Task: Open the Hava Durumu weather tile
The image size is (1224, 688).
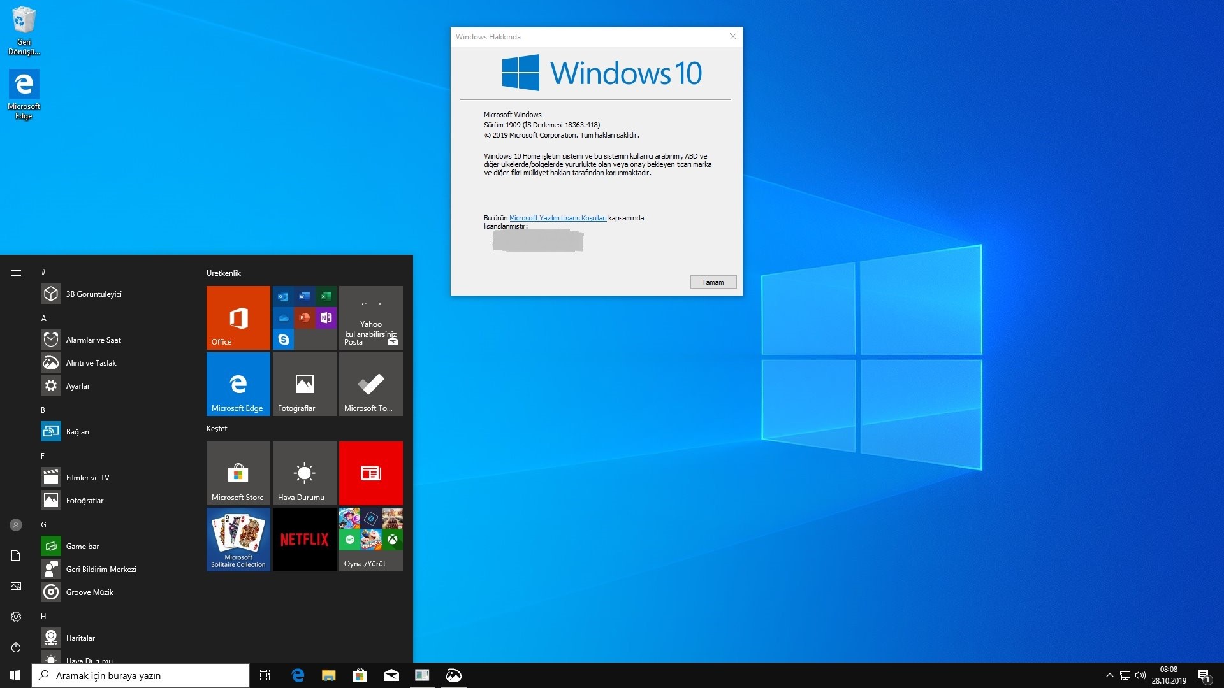Action: [305, 473]
